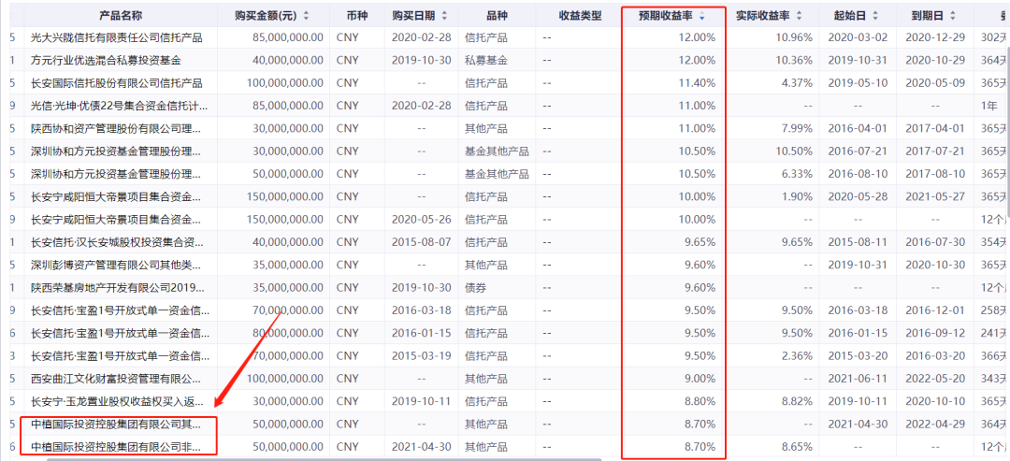
Task: Click the 6.33% actual rate cell
Action: click(x=797, y=174)
